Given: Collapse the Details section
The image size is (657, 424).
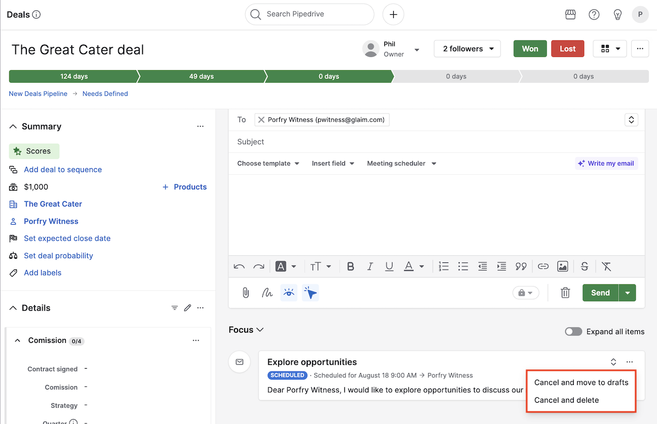Looking at the screenshot, I should (13, 308).
